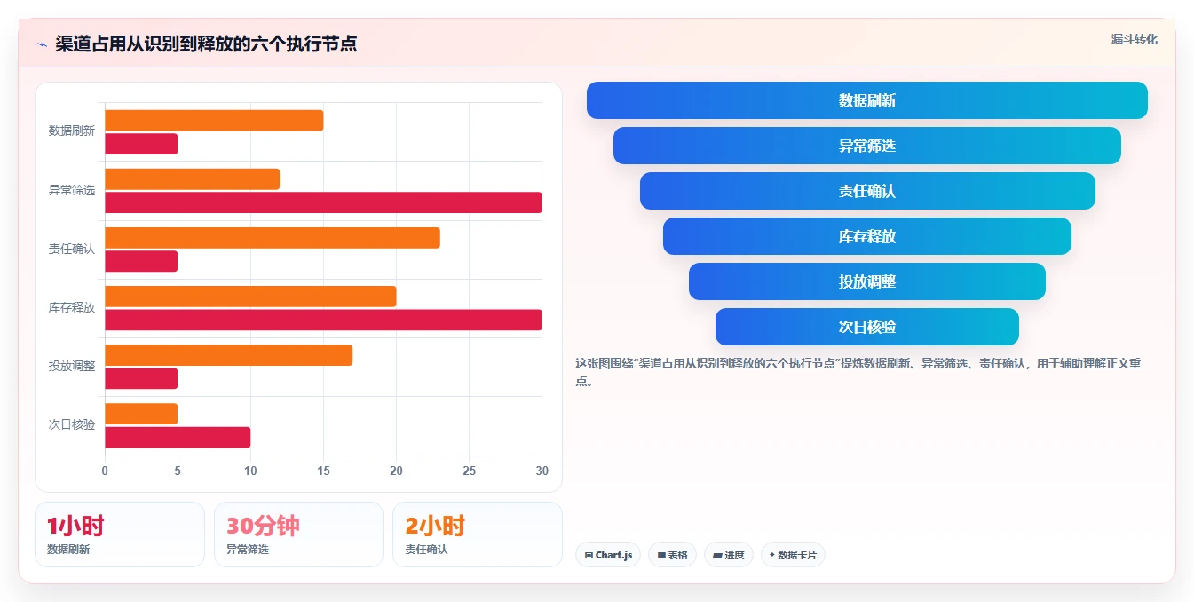Click the orange bar for 投放调整
The image size is (1194, 602).
coord(228,355)
